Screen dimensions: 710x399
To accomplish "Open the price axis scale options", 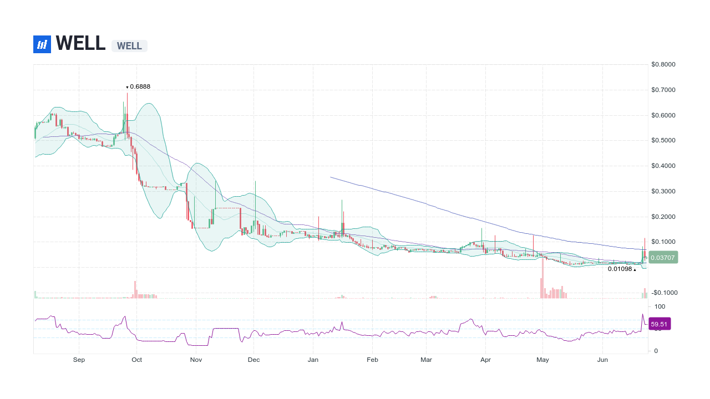I will [663, 166].
